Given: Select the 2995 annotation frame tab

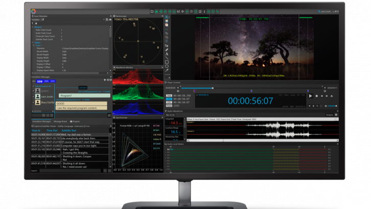Looking at the screenshot, I should (x=46, y=81).
